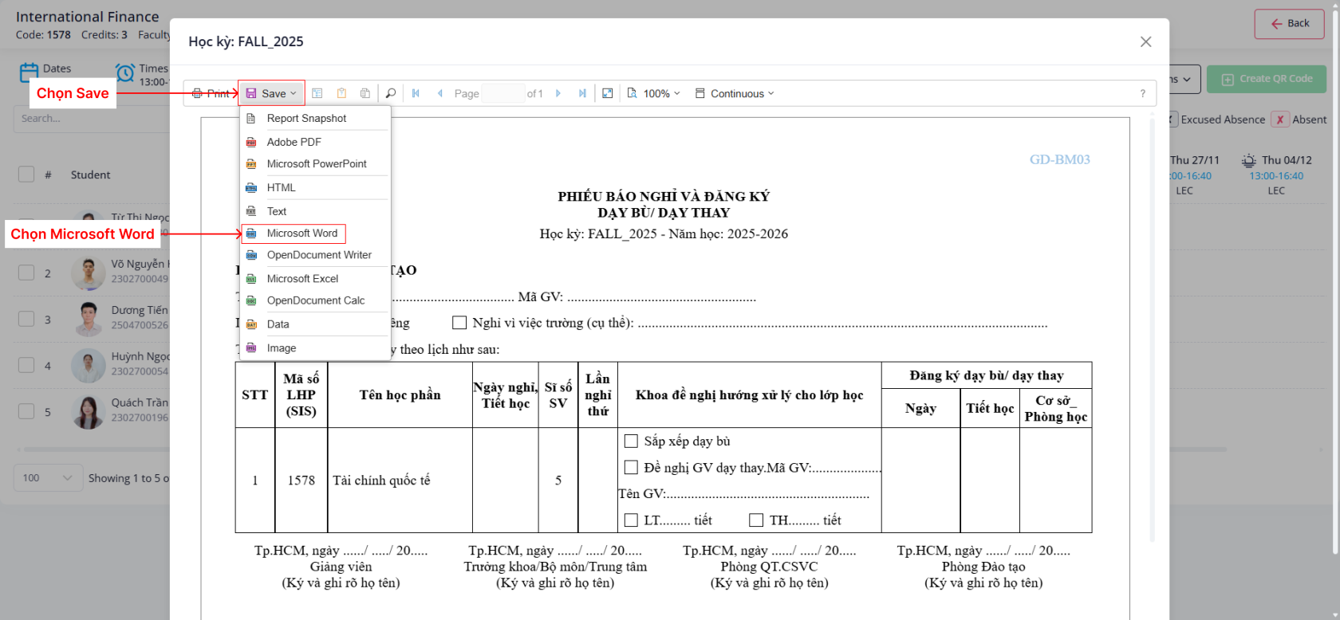Choose Image export option

[x=315, y=348]
